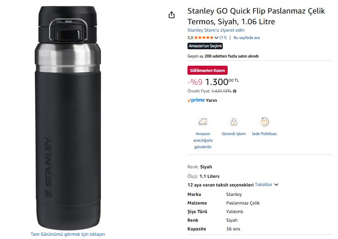Click the five-star rating icons

(204, 38)
